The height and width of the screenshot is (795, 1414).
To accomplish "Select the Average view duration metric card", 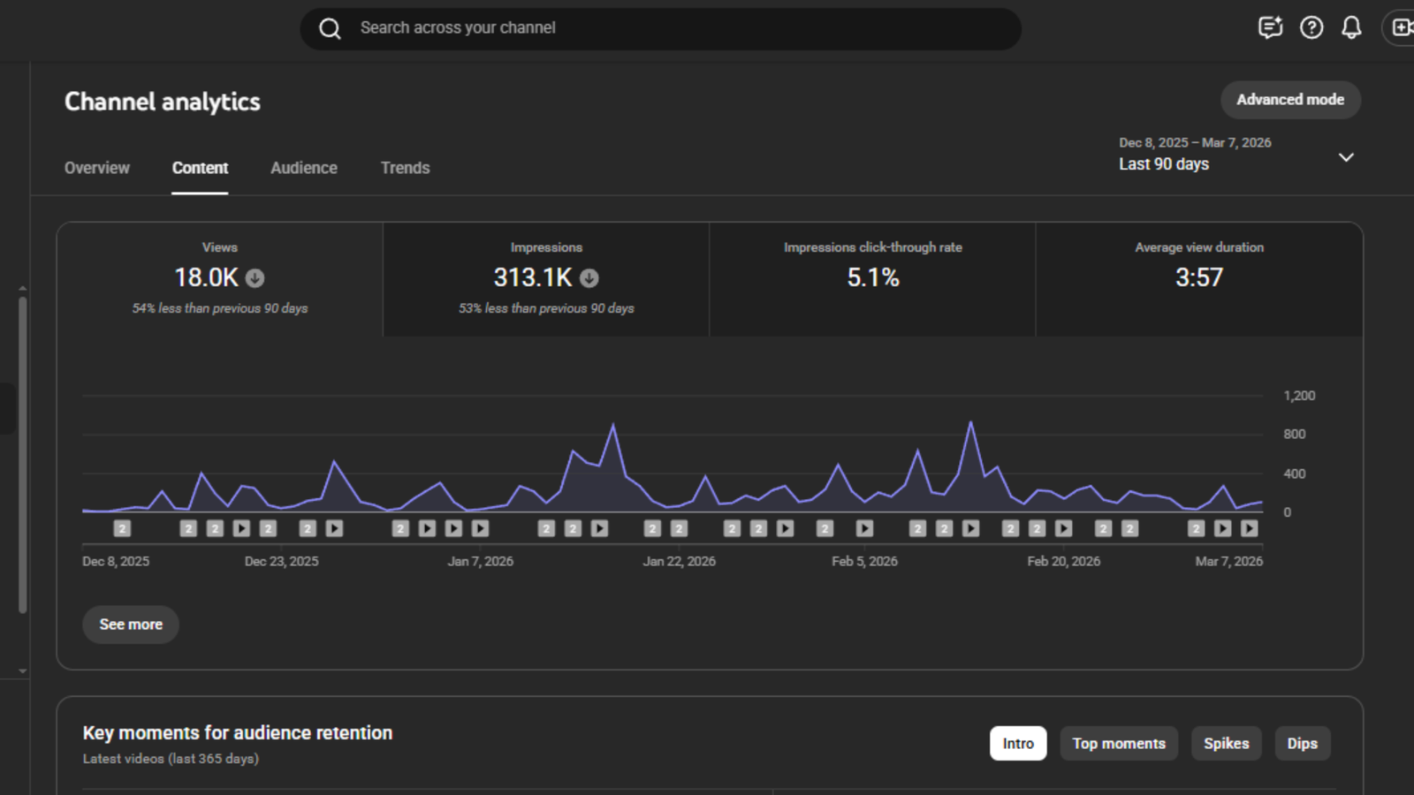I will coord(1198,279).
